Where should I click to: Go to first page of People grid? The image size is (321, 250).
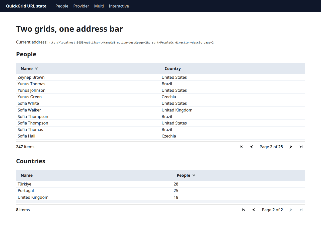(x=241, y=147)
